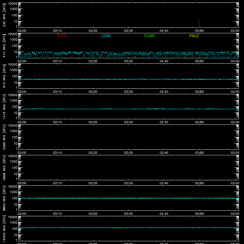This screenshot has width=244, height=244.
Task: Click 02:30 under the 410 MHz plot
Action: (x=128, y=61)
